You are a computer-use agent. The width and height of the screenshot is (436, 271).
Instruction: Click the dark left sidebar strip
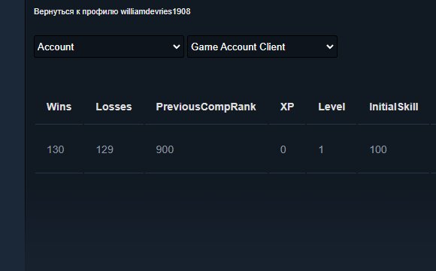click(12, 135)
